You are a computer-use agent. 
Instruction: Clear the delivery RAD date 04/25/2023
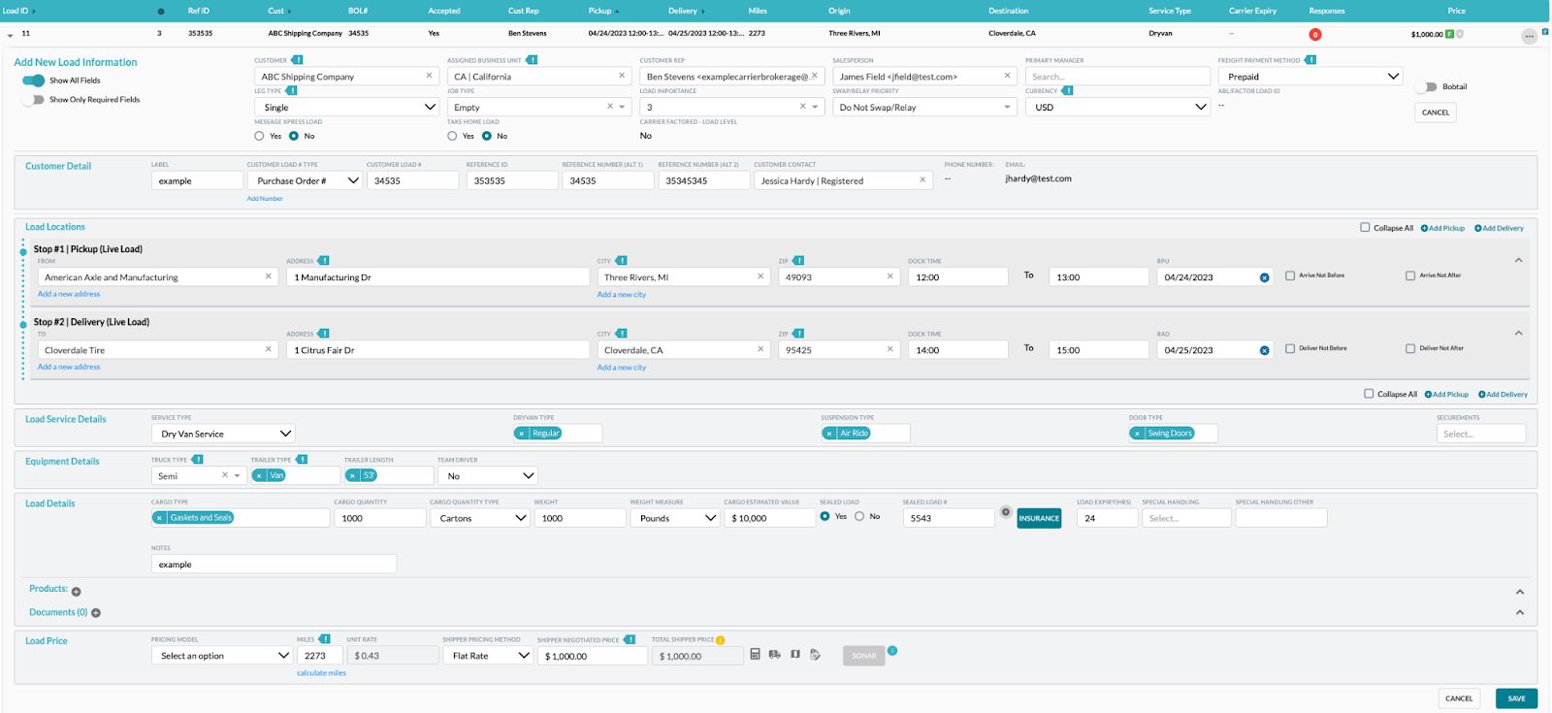click(1264, 350)
